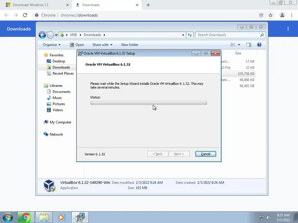This screenshot has width=298, height=223.
Task: Open the Windows Start menu
Action: tap(8, 217)
